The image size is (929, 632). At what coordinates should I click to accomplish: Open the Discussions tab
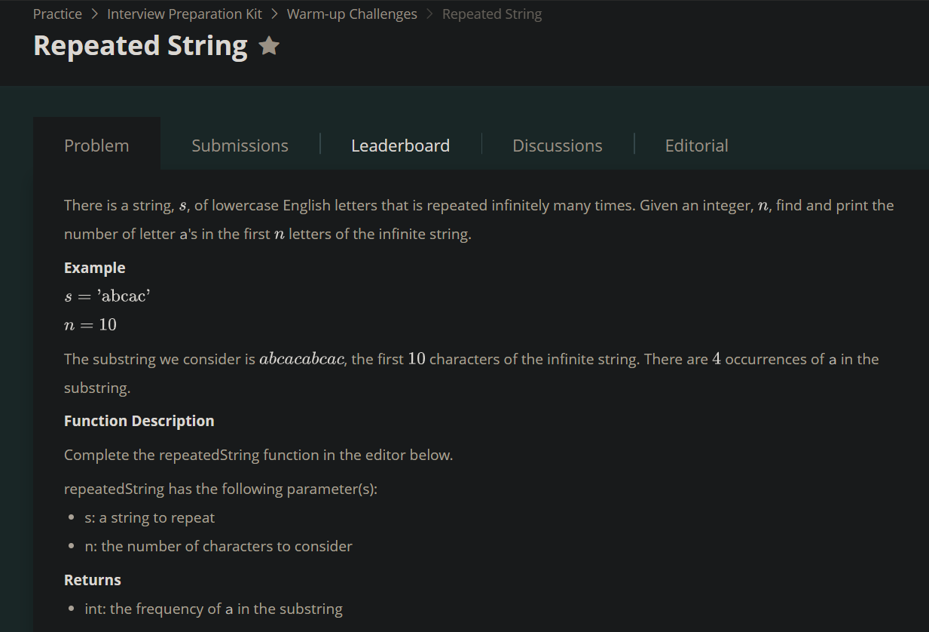558,146
